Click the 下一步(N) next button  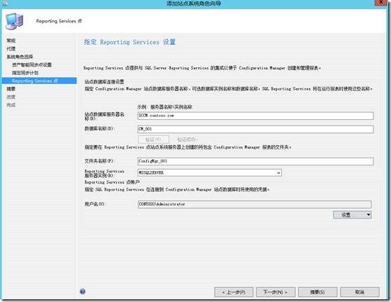point(276,292)
